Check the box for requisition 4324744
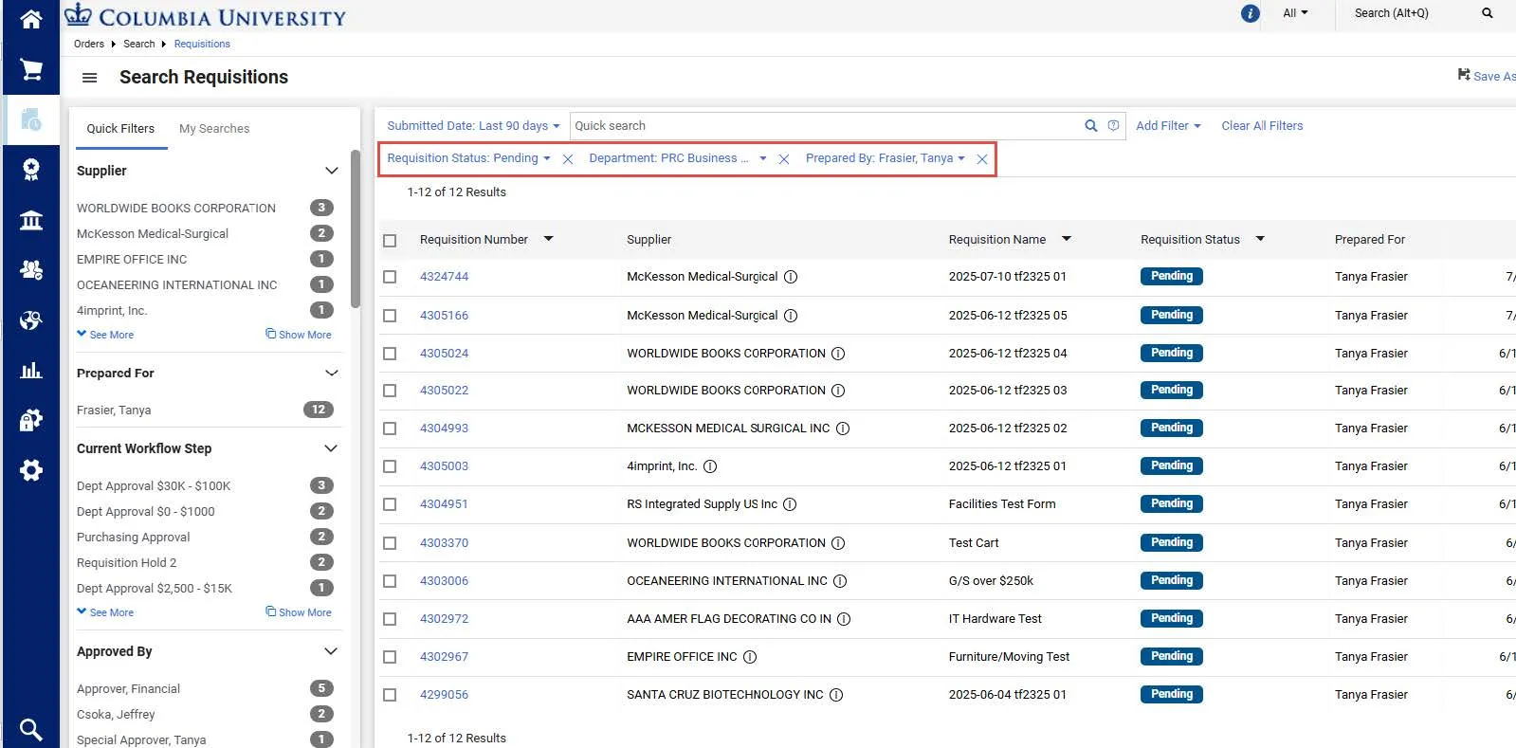The width and height of the screenshot is (1516, 748). [390, 277]
